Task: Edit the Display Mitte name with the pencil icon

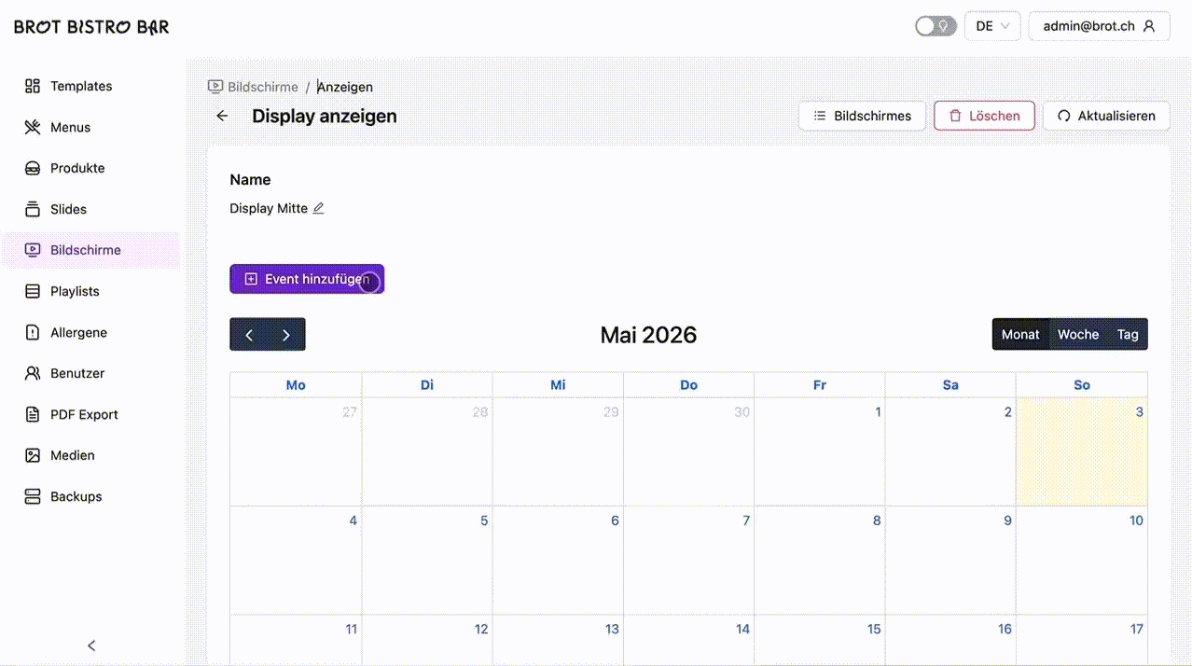Action: point(318,208)
